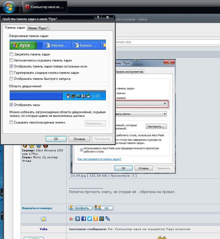Check "Скрывать неиспользуемые значки" option
The width and height of the screenshot is (220, 239).
[x=11, y=122]
